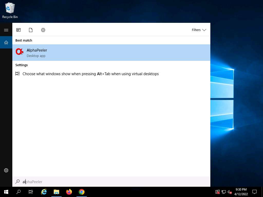Click the Home icon in search sidebar
Screen dimensions: 263x197
click(x=6, y=42)
